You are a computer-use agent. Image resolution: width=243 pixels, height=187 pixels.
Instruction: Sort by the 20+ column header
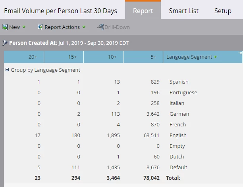click(24, 57)
